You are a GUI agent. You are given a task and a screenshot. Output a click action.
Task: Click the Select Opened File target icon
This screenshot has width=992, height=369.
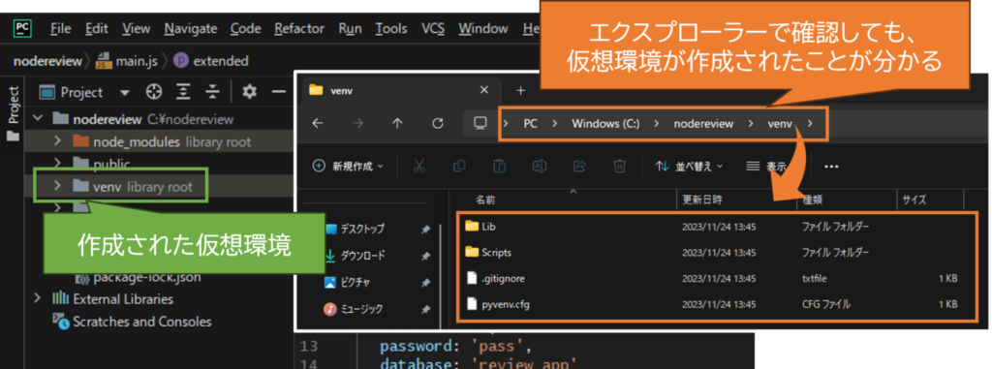coord(153,92)
